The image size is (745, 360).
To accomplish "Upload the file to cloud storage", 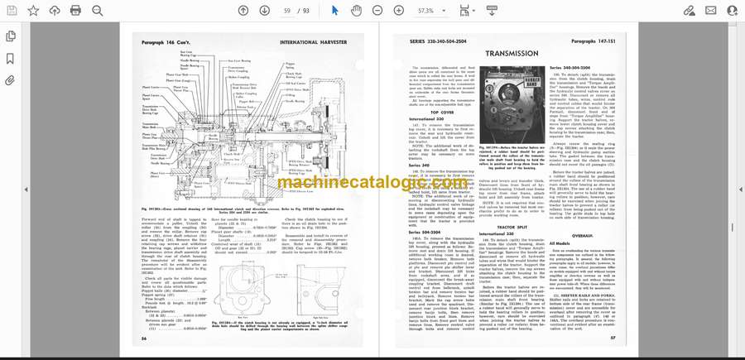I will (55, 11).
